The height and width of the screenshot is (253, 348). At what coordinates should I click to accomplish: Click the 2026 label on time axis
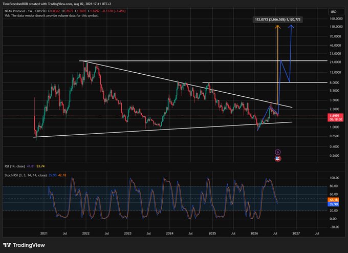254,234
